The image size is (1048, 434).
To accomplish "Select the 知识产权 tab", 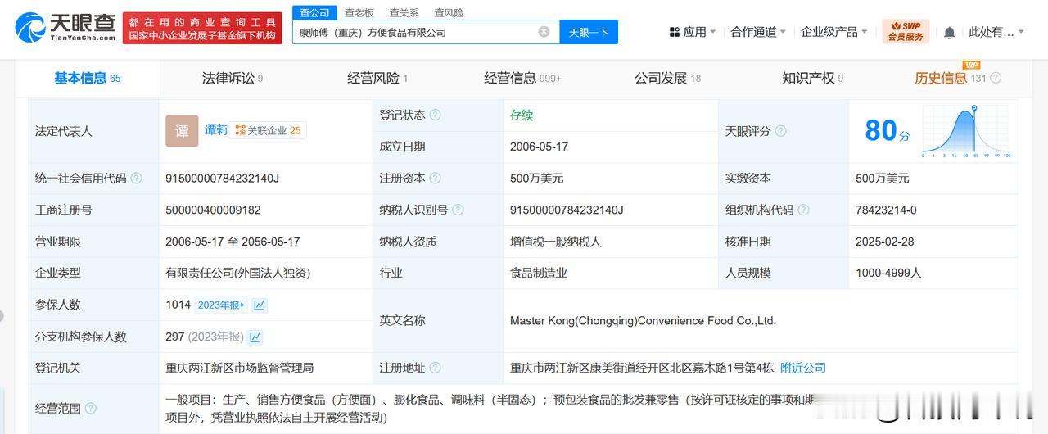I will click(812, 79).
